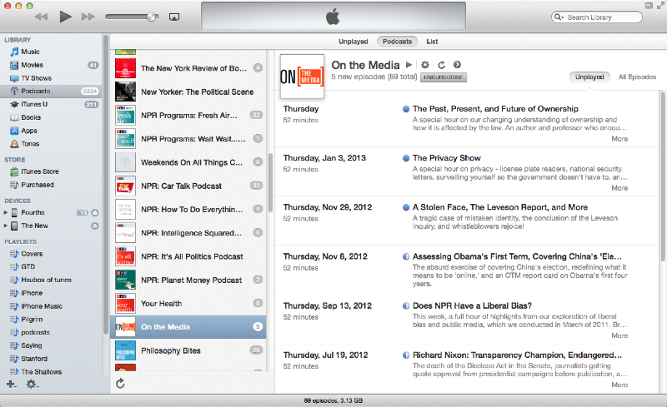Open iTunes U in the sidebar

(34, 104)
